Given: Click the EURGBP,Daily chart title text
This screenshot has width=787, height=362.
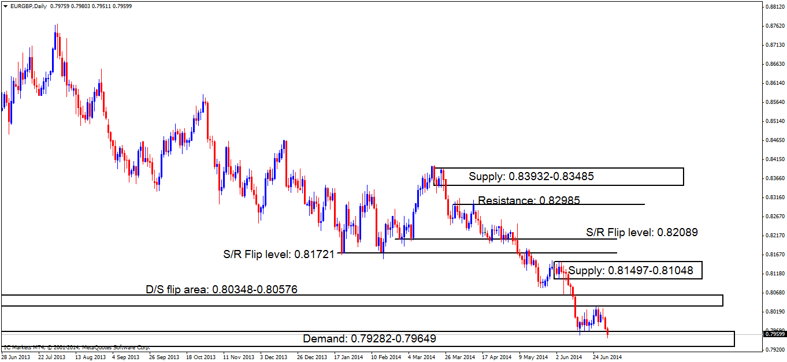Looking at the screenshot, I should 28,7.
